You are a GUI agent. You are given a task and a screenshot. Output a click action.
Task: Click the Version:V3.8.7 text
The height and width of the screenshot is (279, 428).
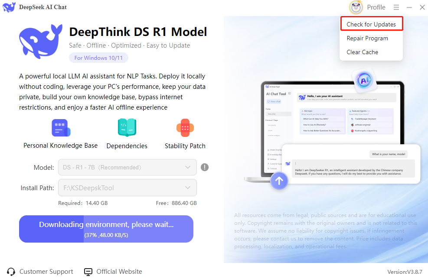pyautogui.click(x=405, y=272)
